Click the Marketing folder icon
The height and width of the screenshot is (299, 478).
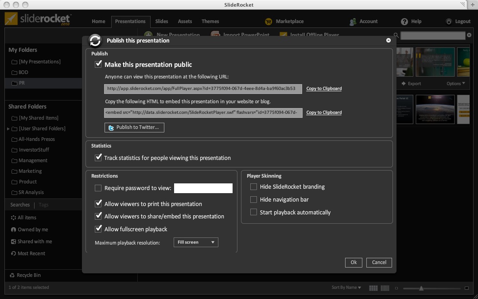point(14,171)
